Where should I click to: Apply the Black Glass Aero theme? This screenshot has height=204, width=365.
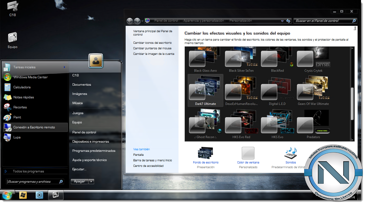pyautogui.click(x=205, y=60)
